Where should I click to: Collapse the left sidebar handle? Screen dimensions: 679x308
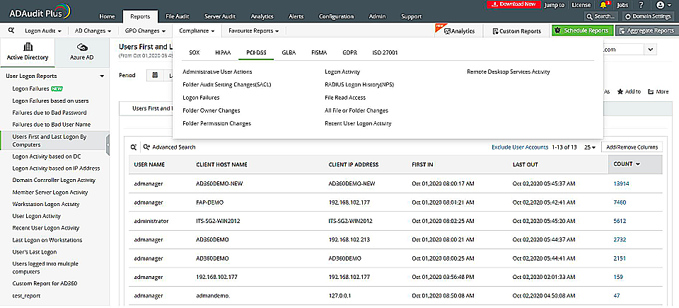[x=108, y=144]
